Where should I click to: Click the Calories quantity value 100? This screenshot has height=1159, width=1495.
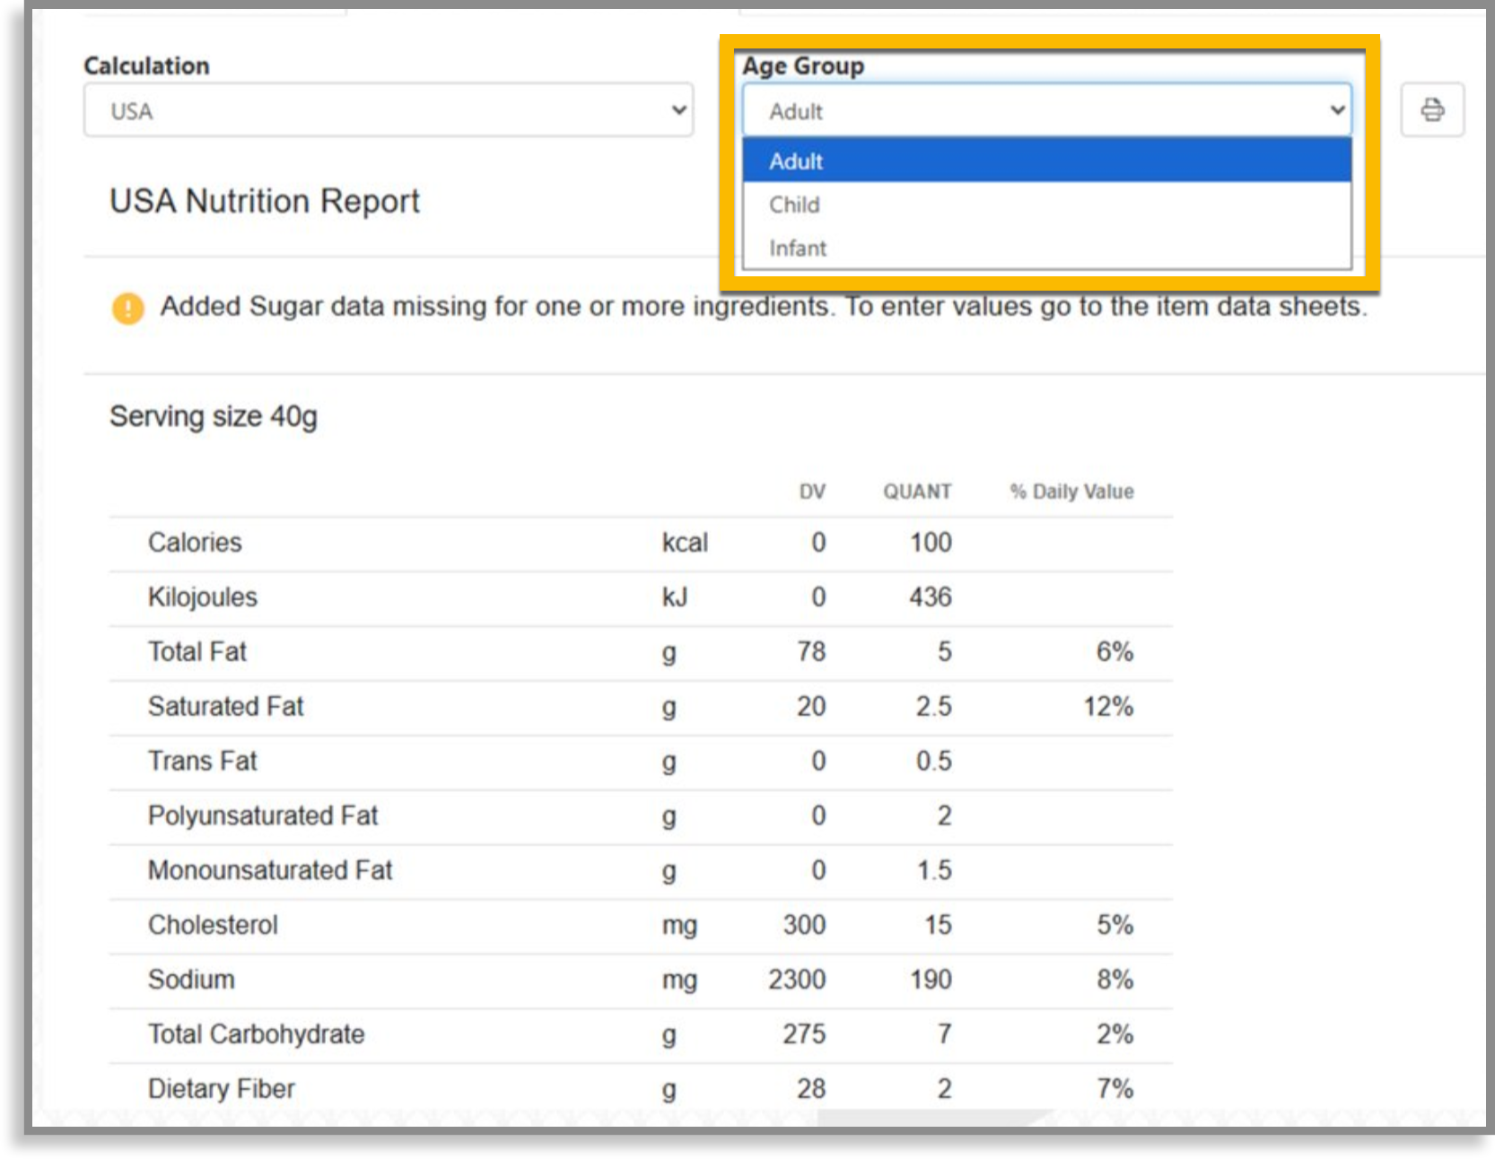click(x=931, y=543)
